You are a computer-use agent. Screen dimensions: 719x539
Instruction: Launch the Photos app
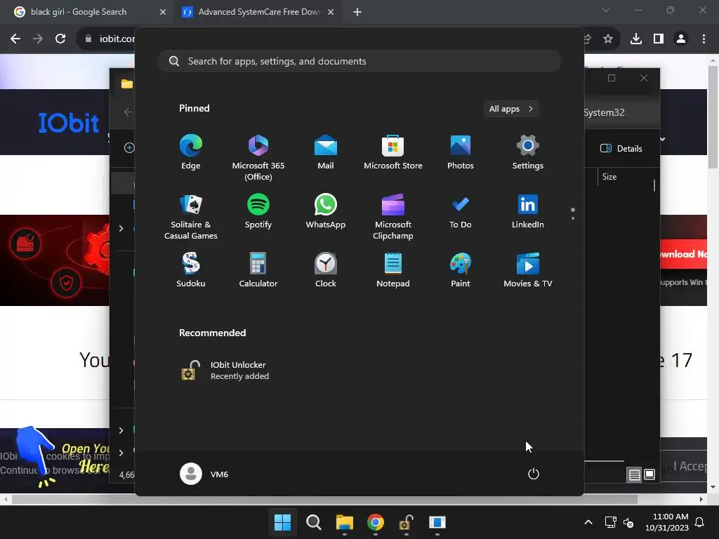461,152
